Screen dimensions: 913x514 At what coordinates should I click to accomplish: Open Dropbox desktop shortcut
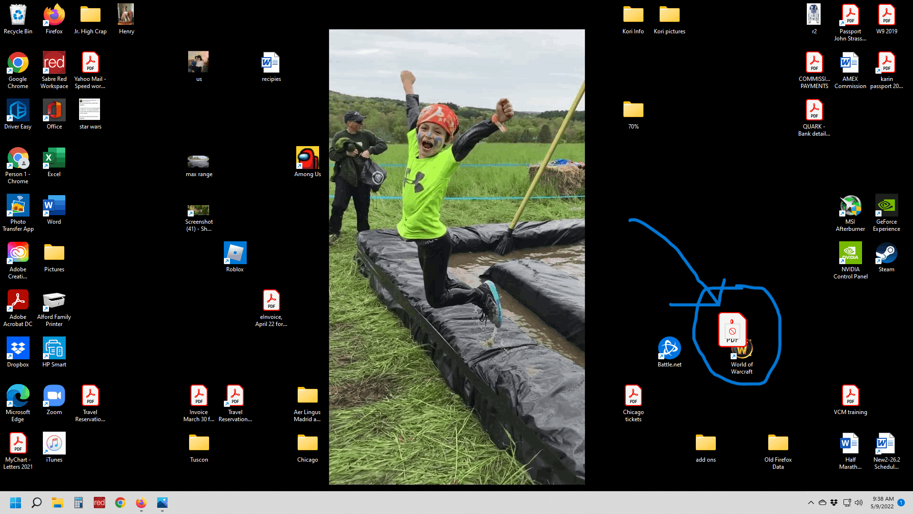18,352
